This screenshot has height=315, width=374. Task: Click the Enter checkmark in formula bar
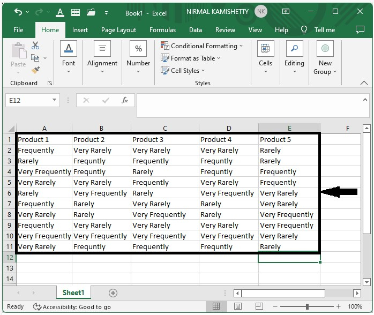106,100
